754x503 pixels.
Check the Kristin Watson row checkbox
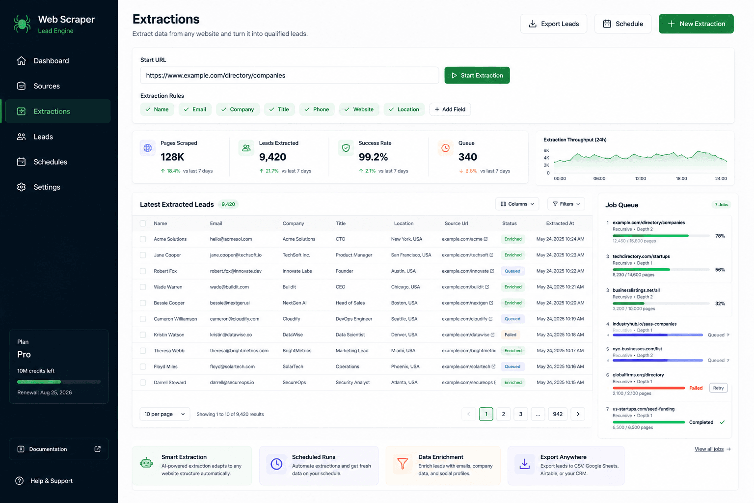pos(143,335)
